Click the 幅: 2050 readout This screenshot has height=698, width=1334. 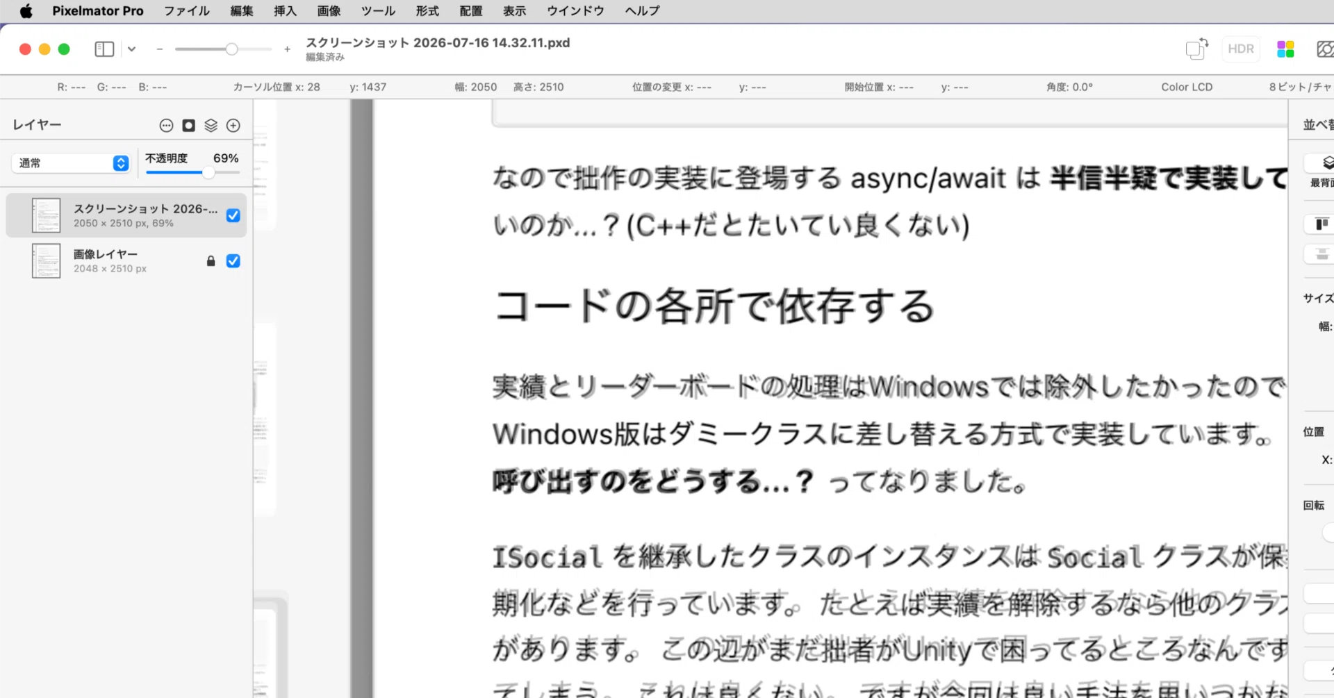pos(476,87)
